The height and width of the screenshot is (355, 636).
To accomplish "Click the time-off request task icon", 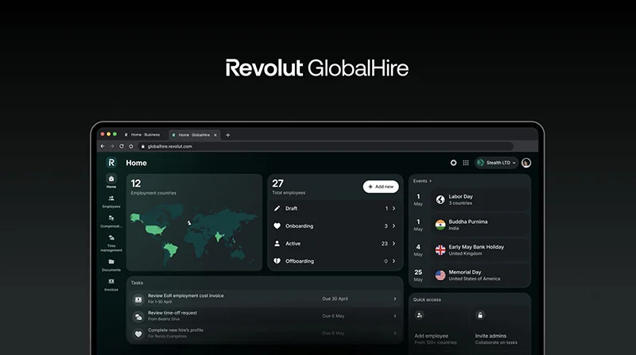I will 138,317.
